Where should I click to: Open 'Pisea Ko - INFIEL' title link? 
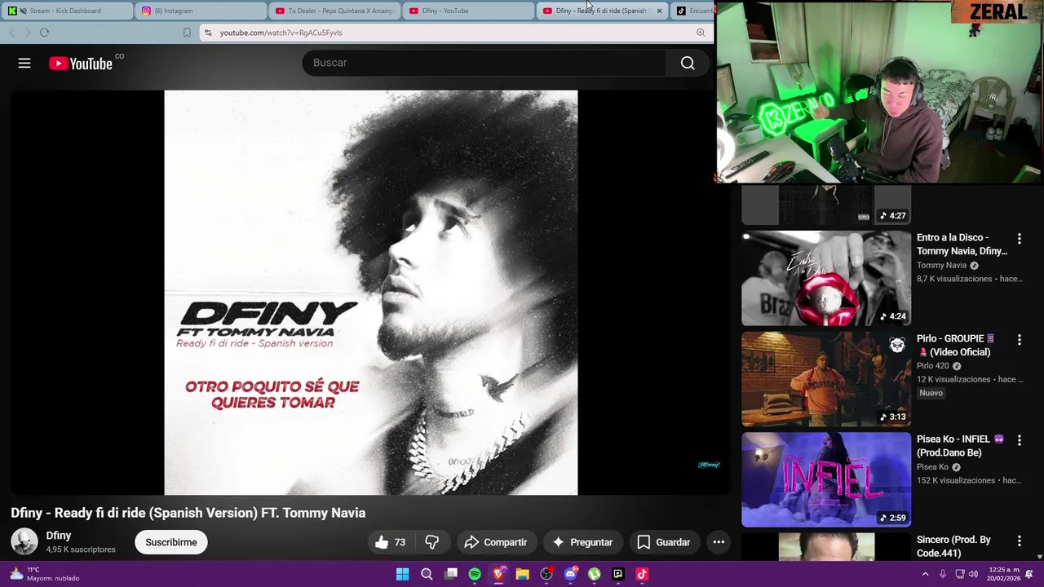point(960,446)
